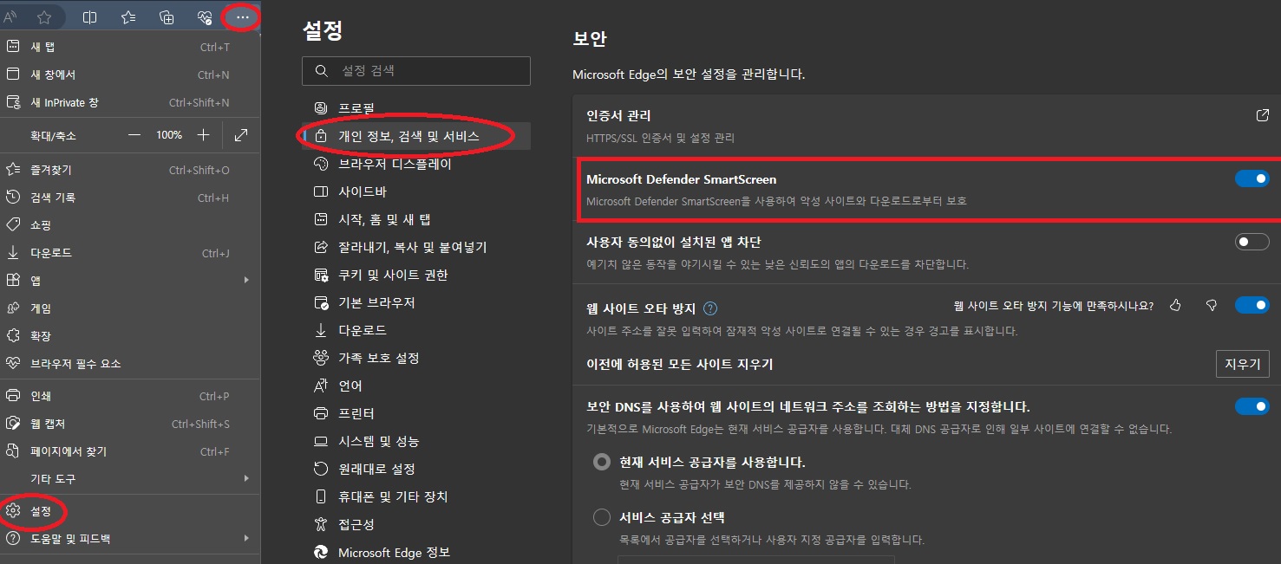Image resolution: width=1281 pixels, height=564 pixels.
Task: Open 사이드바 settings category
Action: tap(416, 191)
